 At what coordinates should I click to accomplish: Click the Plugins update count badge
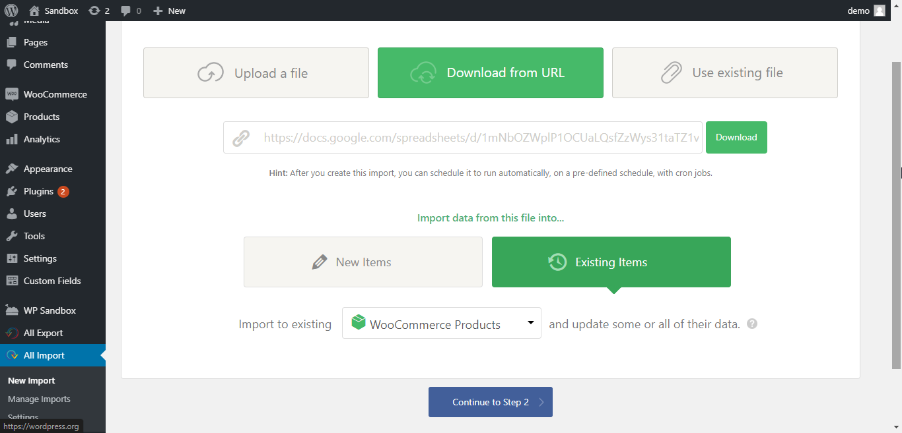(63, 192)
